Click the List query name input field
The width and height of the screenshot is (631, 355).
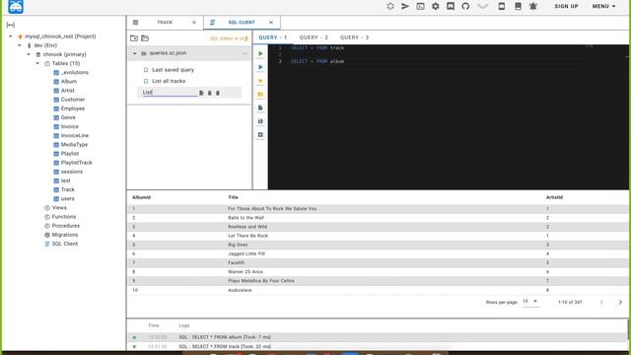point(170,93)
